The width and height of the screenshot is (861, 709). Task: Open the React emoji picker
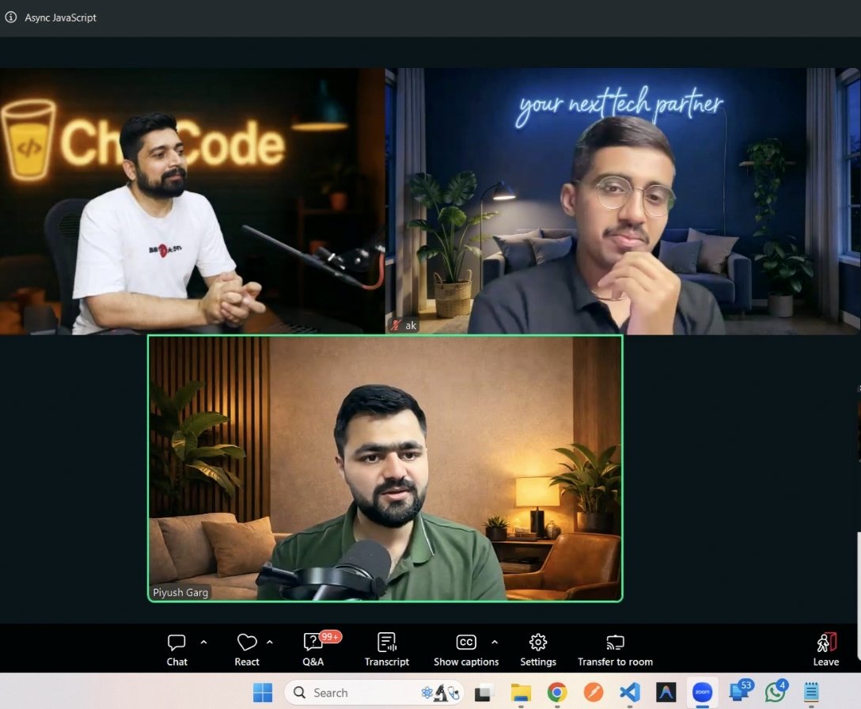[x=247, y=650]
